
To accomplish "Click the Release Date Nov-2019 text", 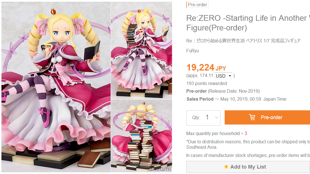I will pyautogui.click(x=234, y=91).
